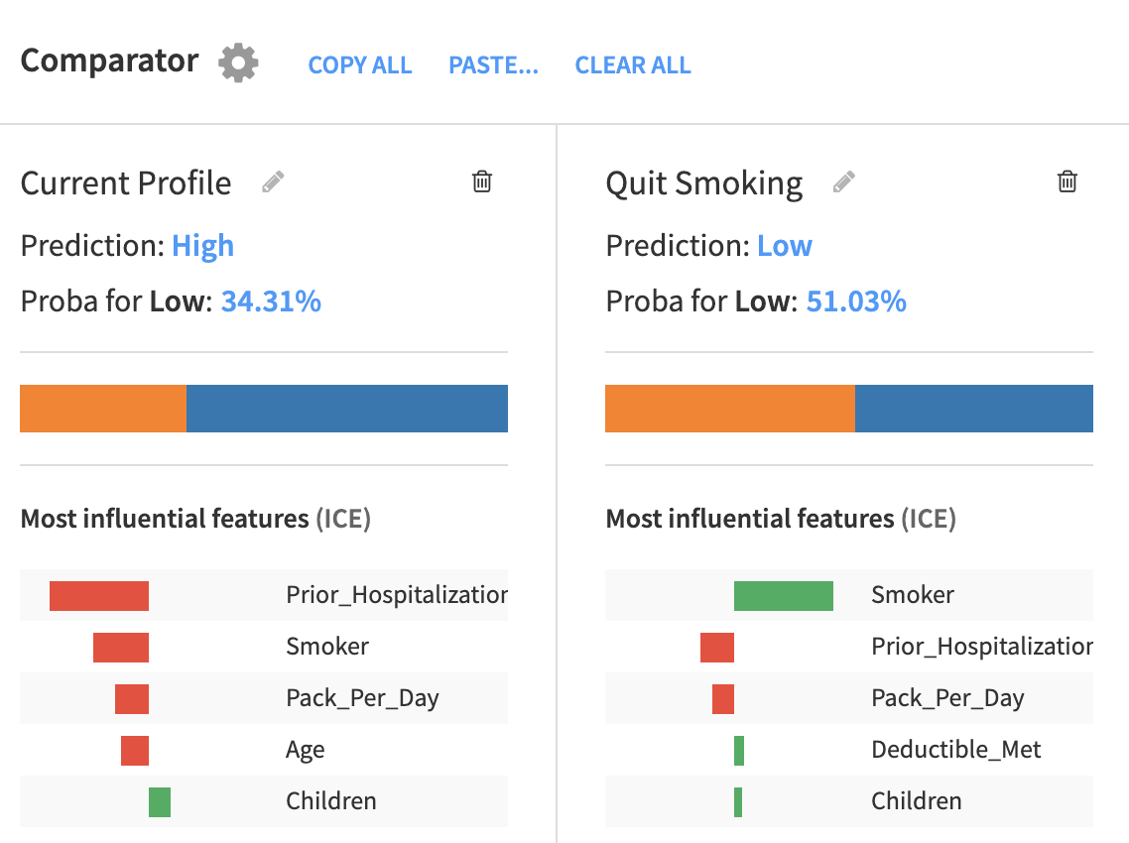This screenshot has height=843, width=1129.
Task: Click Pack_Per_Day label under Quit Smoking
Action: tap(946, 698)
